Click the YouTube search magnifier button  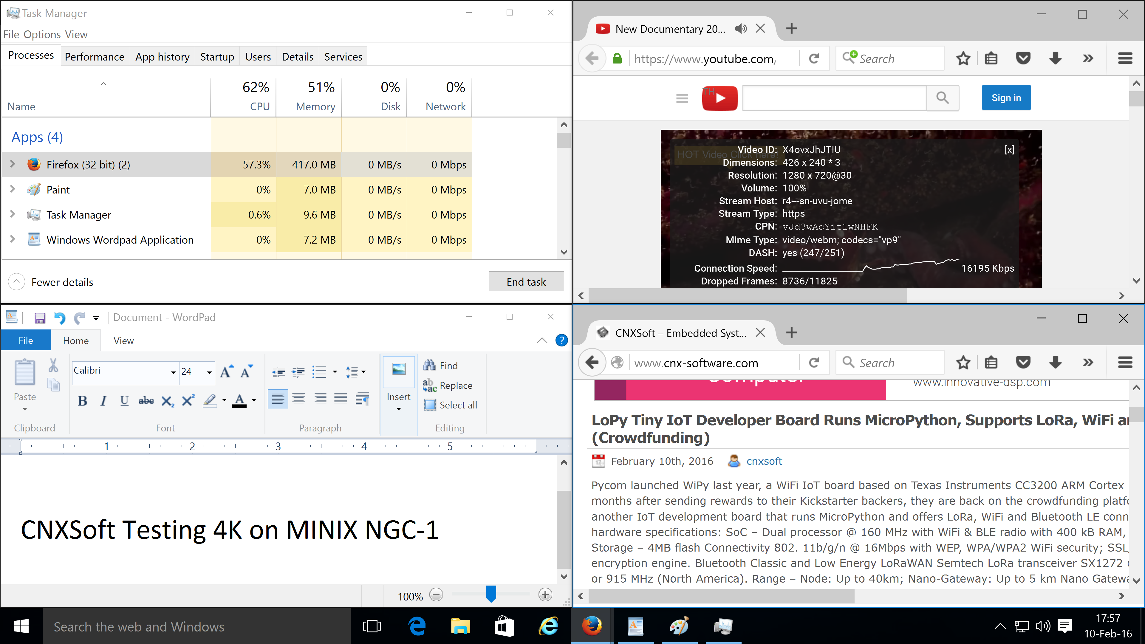click(x=942, y=98)
